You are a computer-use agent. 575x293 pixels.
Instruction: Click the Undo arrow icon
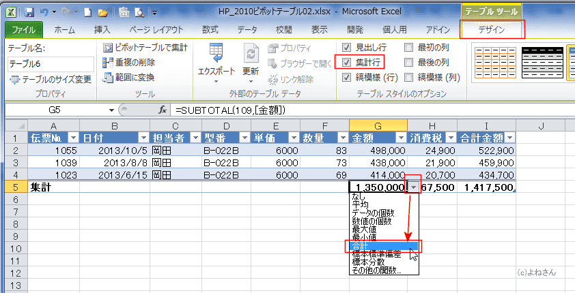pos(44,12)
